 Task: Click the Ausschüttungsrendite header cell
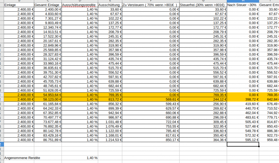[x=80, y=5]
